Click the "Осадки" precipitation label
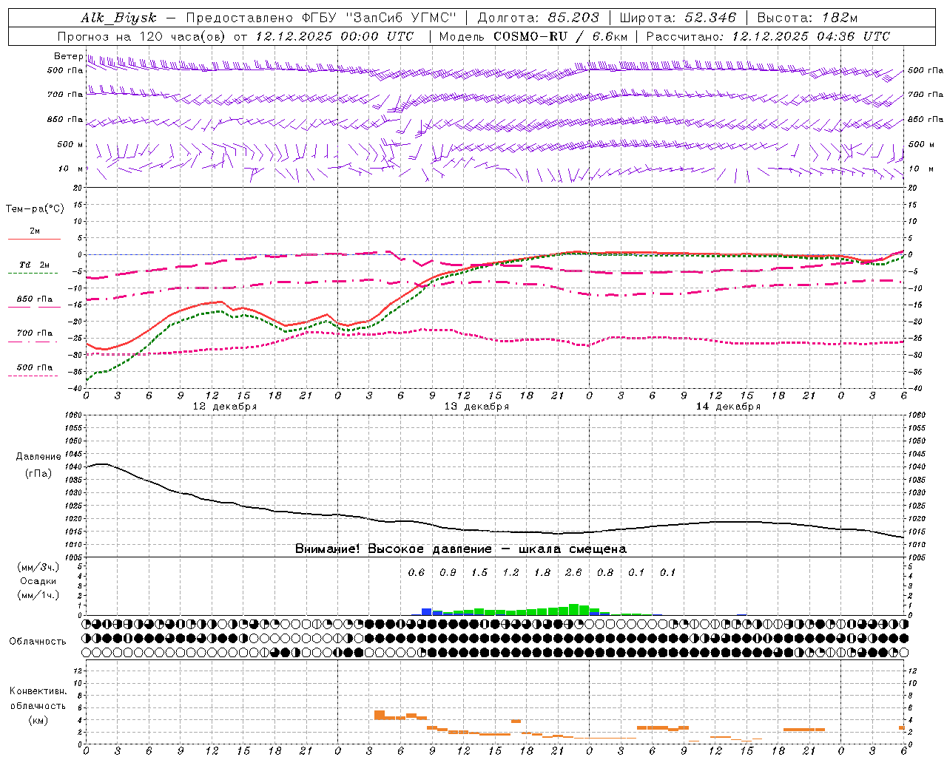This screenshot has width=947, height=757. click(x=38, y=581)
